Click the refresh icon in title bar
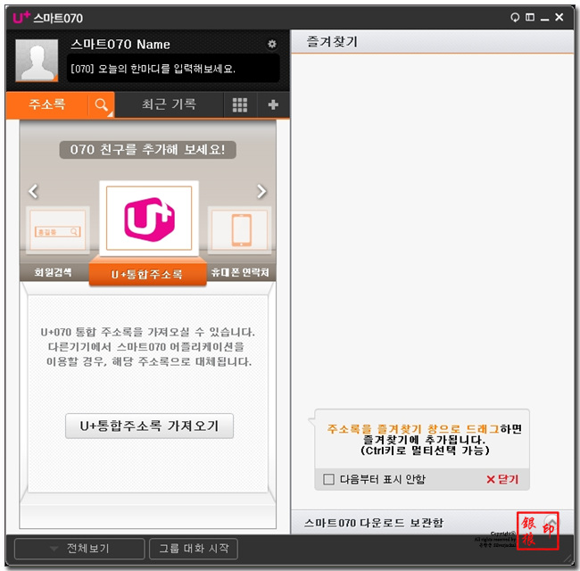580x571 pixels. coord(515,17)
